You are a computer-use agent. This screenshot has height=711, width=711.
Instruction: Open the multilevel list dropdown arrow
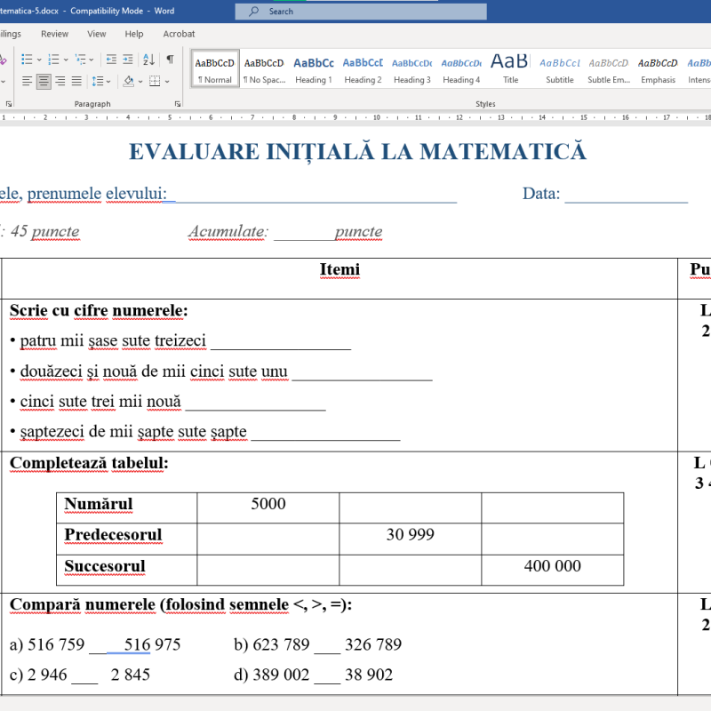(x=92, y=60)
